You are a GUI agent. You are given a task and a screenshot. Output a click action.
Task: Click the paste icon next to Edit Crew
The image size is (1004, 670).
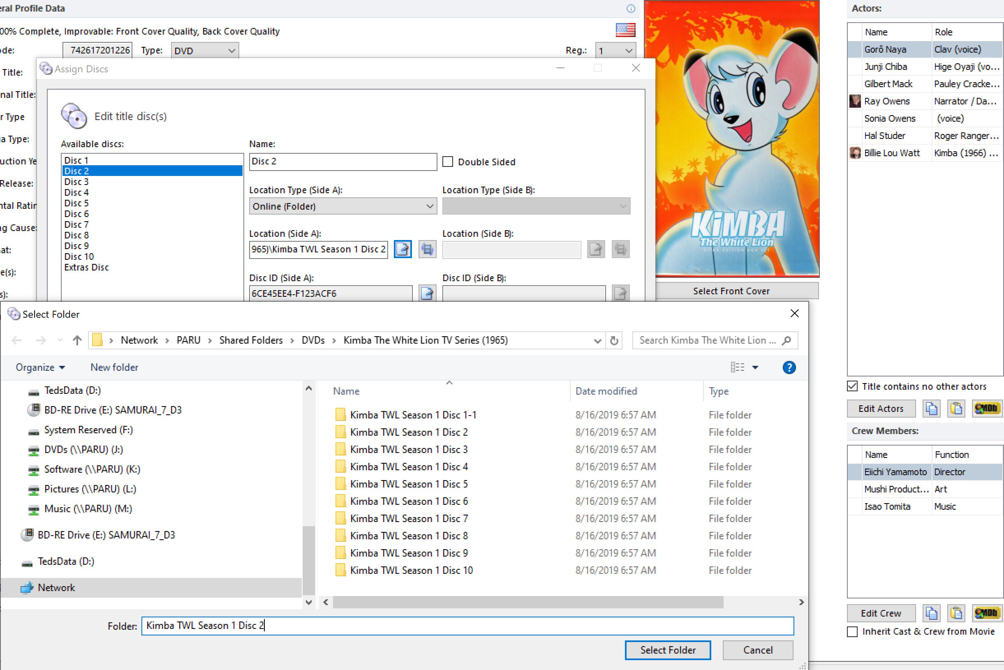tap(956, 613)
